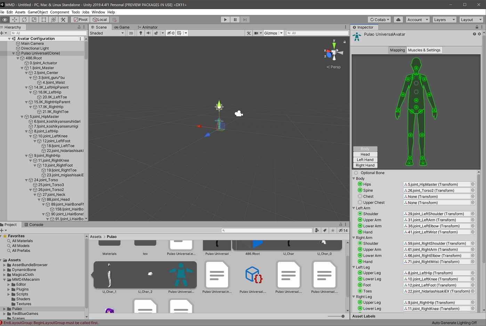Viewport: 486px width, 326px height.
Task: Toggle Local/Global handle rotation
Action: [100, 20]
